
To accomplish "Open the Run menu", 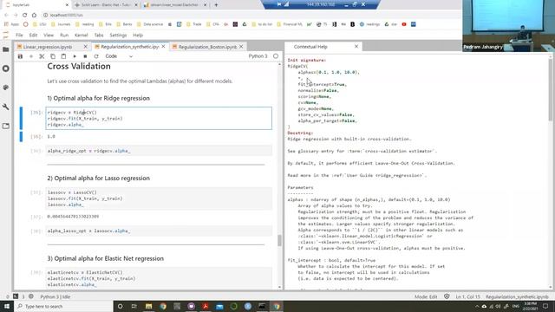I will tap(64, 35).
